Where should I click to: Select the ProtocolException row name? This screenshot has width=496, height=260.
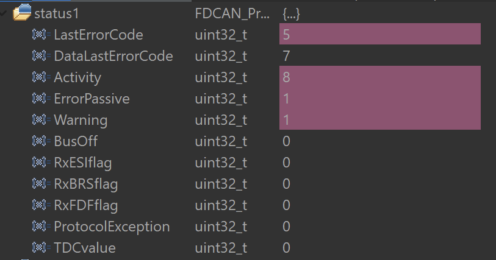[112, 227]
